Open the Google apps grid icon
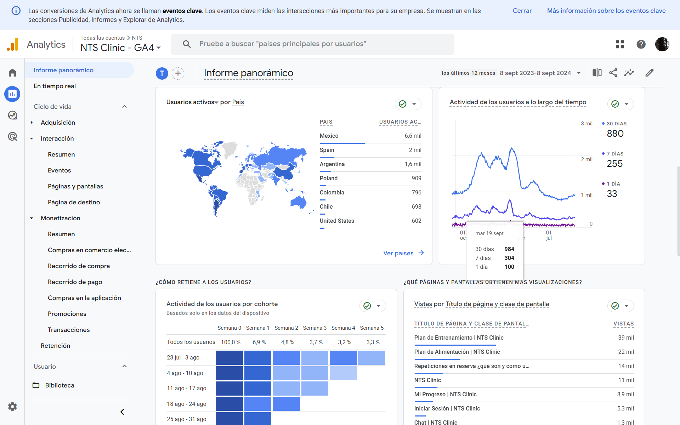 pyautogui.click(x=620, y=44)
